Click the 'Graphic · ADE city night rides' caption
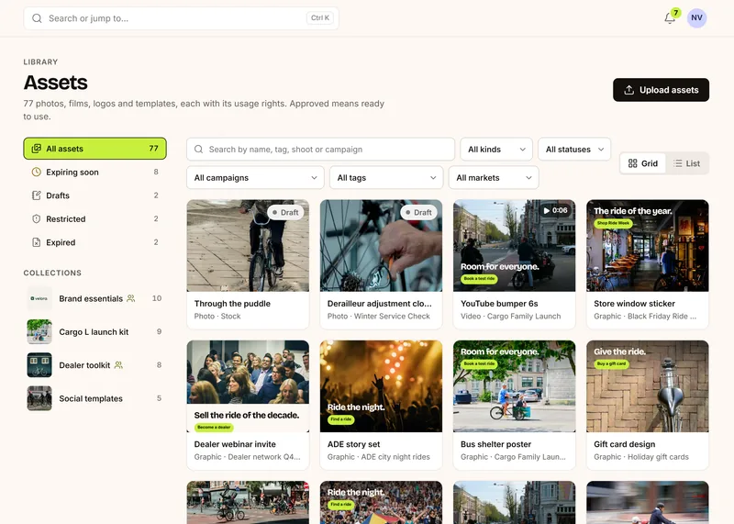734x524 pixels. (x=378, y=457)
